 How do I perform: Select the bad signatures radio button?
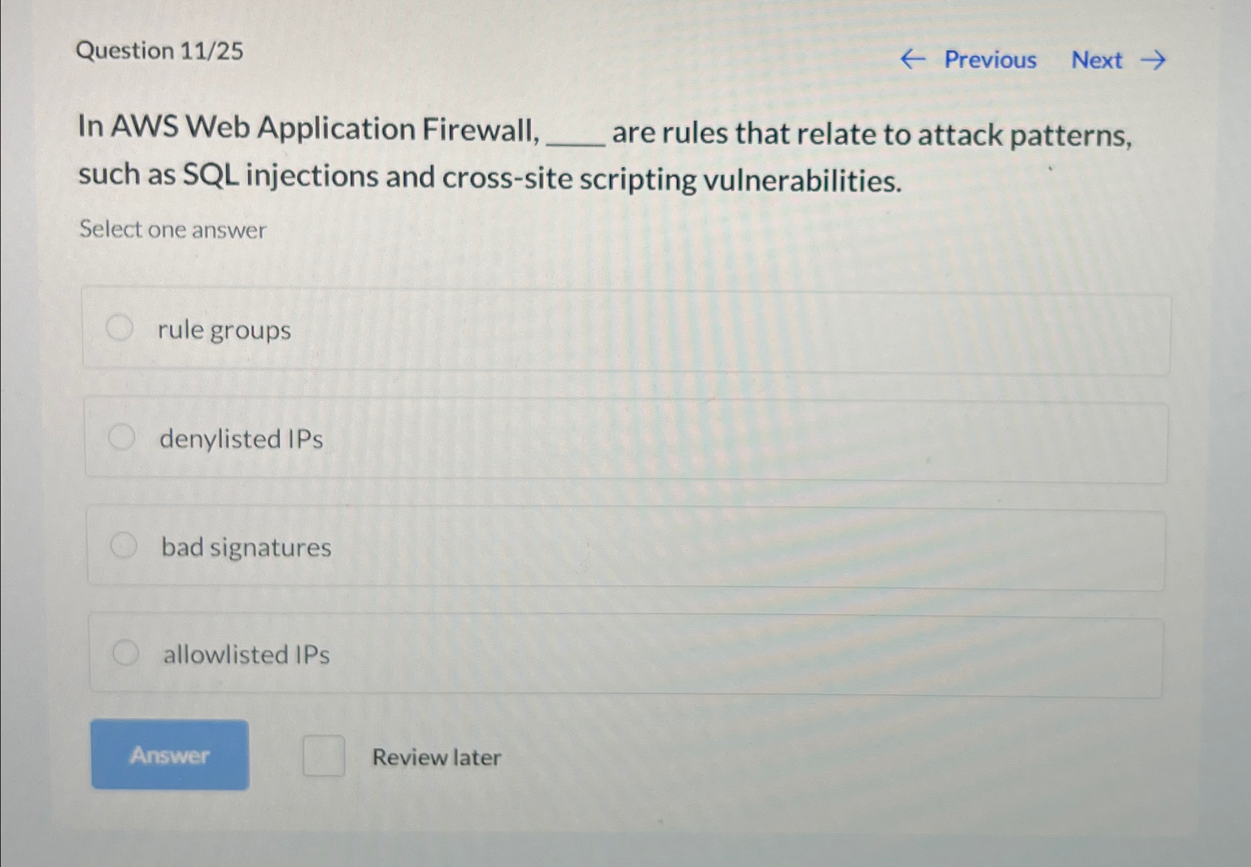[x=125, y=546]
